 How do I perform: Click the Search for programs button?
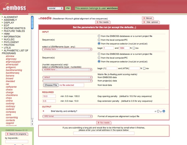pyautogui.click(x=17, y=134)
